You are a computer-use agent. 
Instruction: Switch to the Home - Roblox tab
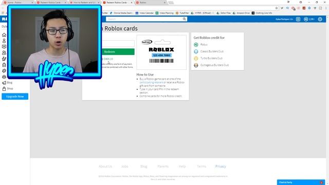(x=18, y=3)
